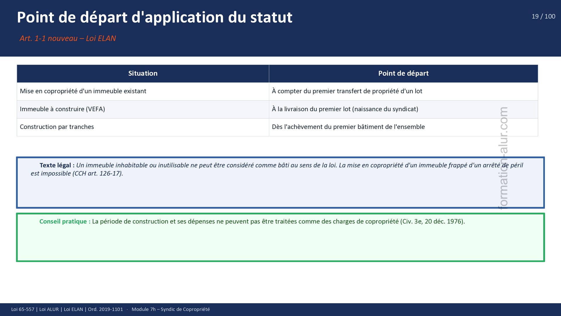Click the 'Conseil pratique :' green label
This screenshot has height=316, width=561.
tap(65, 221)
